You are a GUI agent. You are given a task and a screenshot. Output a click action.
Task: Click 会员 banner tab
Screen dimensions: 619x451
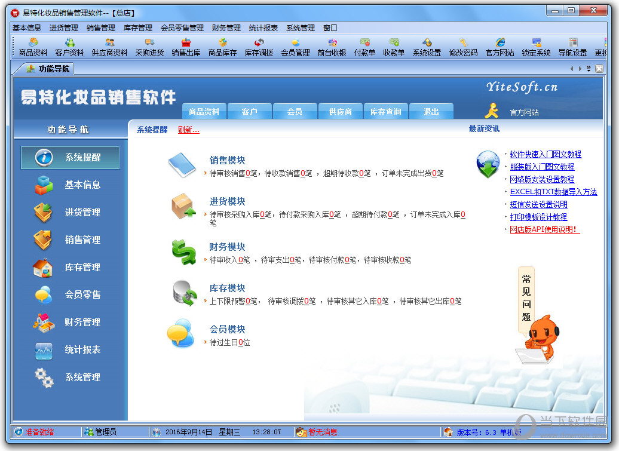coord(295,112)
